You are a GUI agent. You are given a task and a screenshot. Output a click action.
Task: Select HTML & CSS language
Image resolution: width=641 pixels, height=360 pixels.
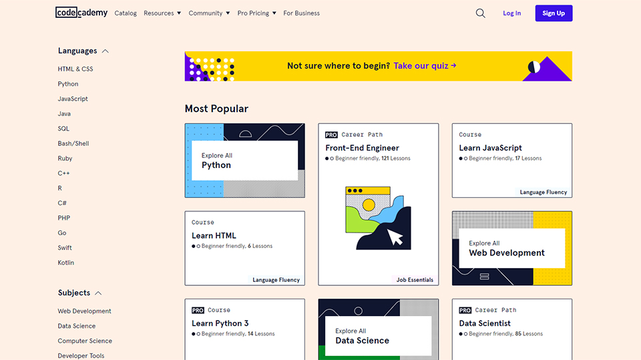click(75, 69)
